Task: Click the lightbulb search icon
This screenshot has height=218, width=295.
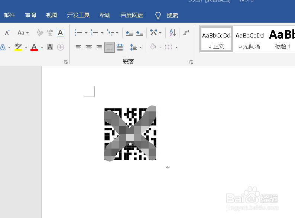Action: (158, 16)
